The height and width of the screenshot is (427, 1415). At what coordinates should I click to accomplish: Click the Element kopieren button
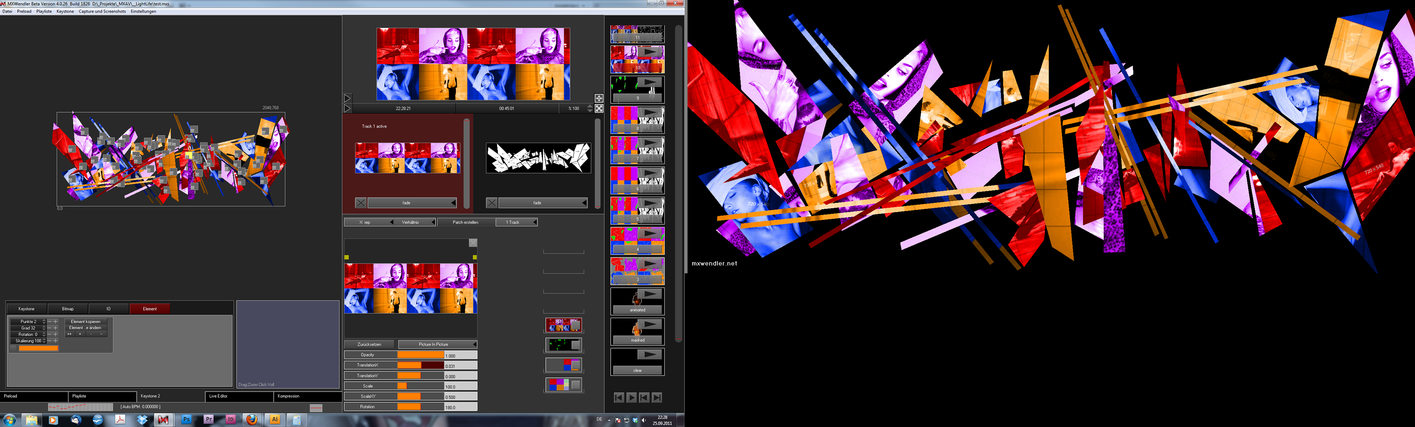point(86,322)
